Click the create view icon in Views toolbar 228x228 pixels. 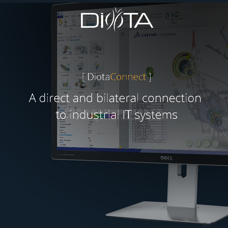(x=59, y=40)
